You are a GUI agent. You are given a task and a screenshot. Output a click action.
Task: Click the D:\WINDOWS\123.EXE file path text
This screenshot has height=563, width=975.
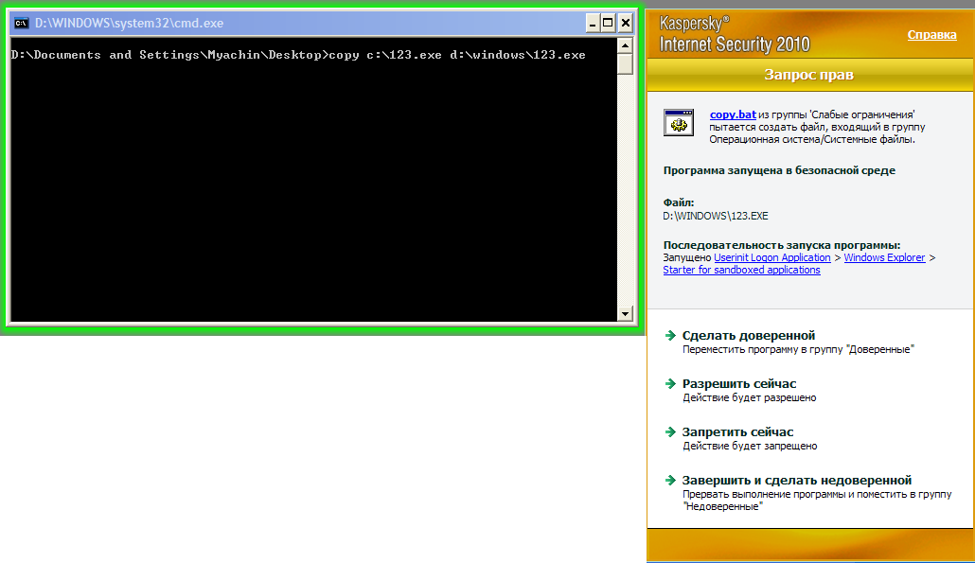point(715,217)
